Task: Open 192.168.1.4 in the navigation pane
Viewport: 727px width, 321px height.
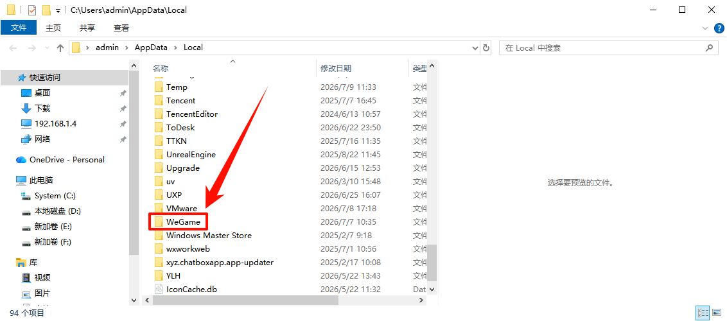Action: point(55,124)
